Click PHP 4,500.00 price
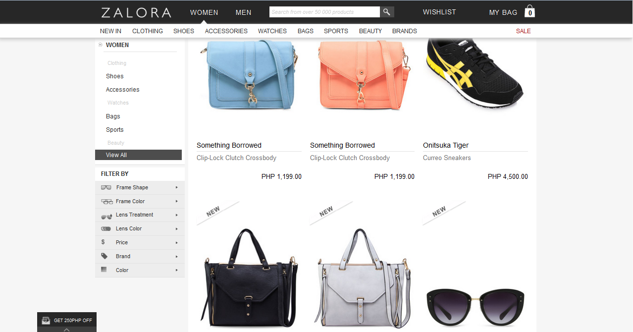Image resolution: width=633 pixels, height=332 pixels. pyautogui.click(x=508, y=176)
